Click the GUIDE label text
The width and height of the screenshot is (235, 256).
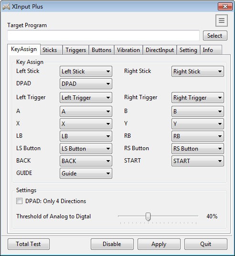click(24, 173)
